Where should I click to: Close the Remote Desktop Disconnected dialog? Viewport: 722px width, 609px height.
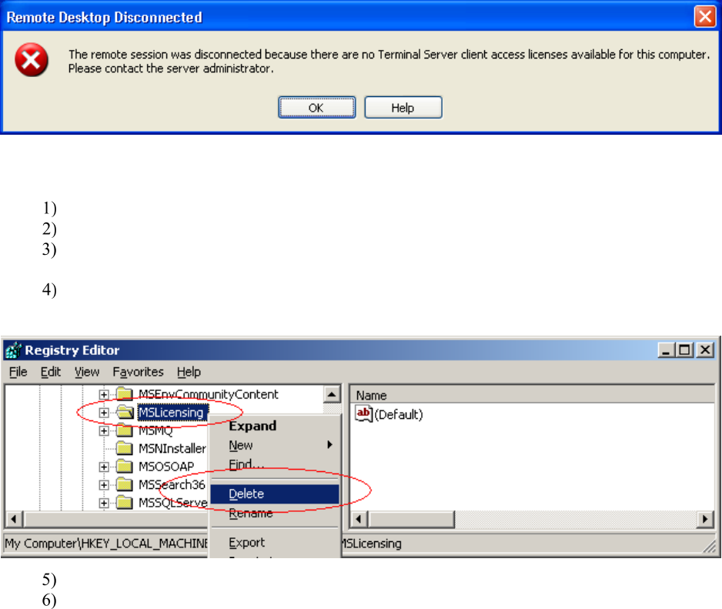[x=704, y=17]
